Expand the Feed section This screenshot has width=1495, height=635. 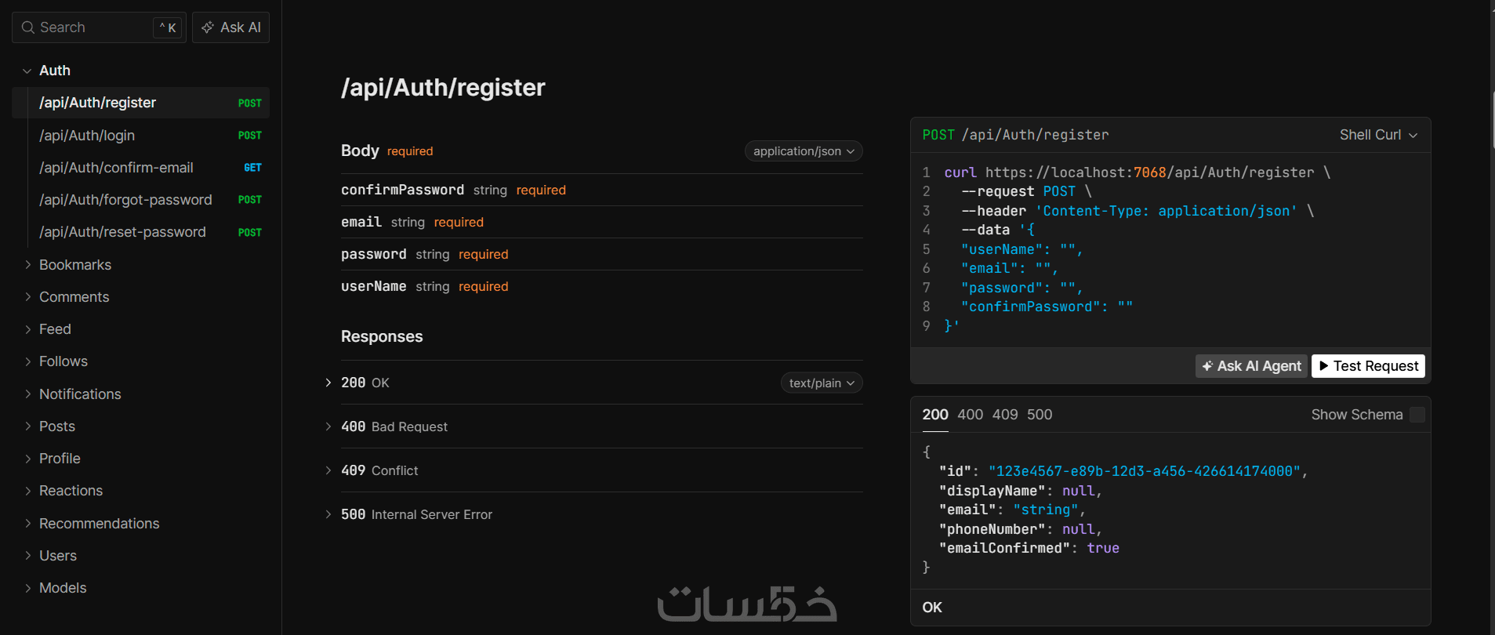pyautogui.click(x=27, y=329)
